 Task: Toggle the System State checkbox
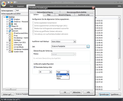10,52
